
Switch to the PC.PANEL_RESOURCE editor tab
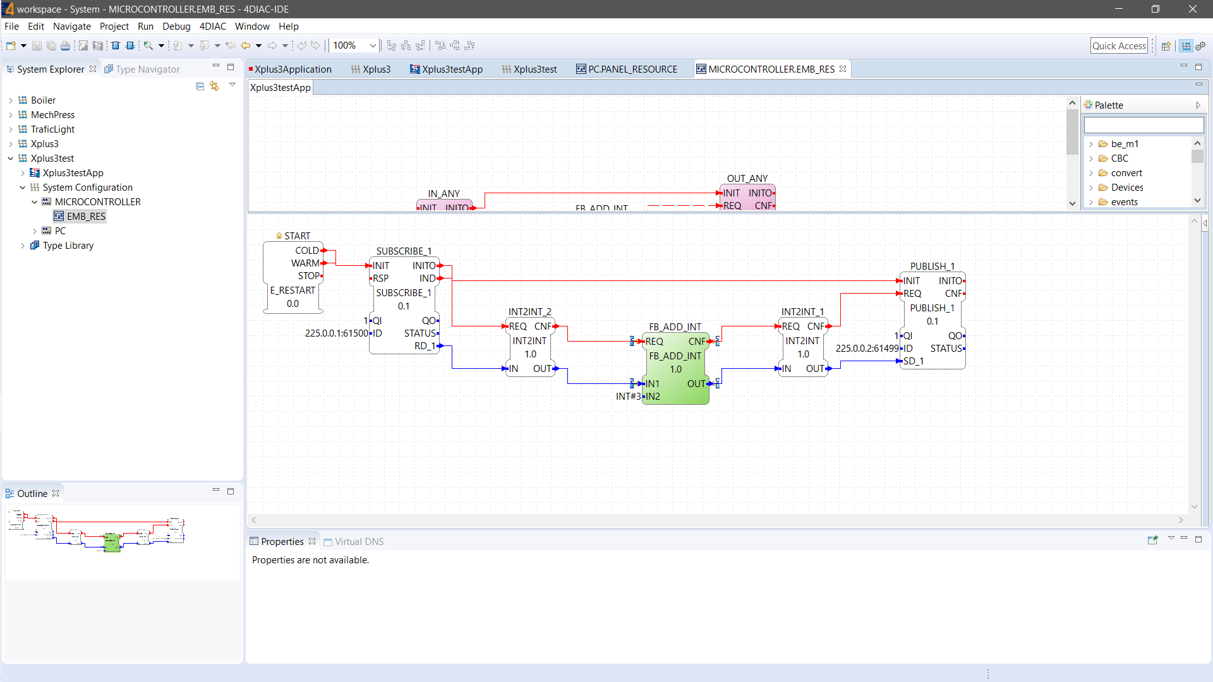626,69
